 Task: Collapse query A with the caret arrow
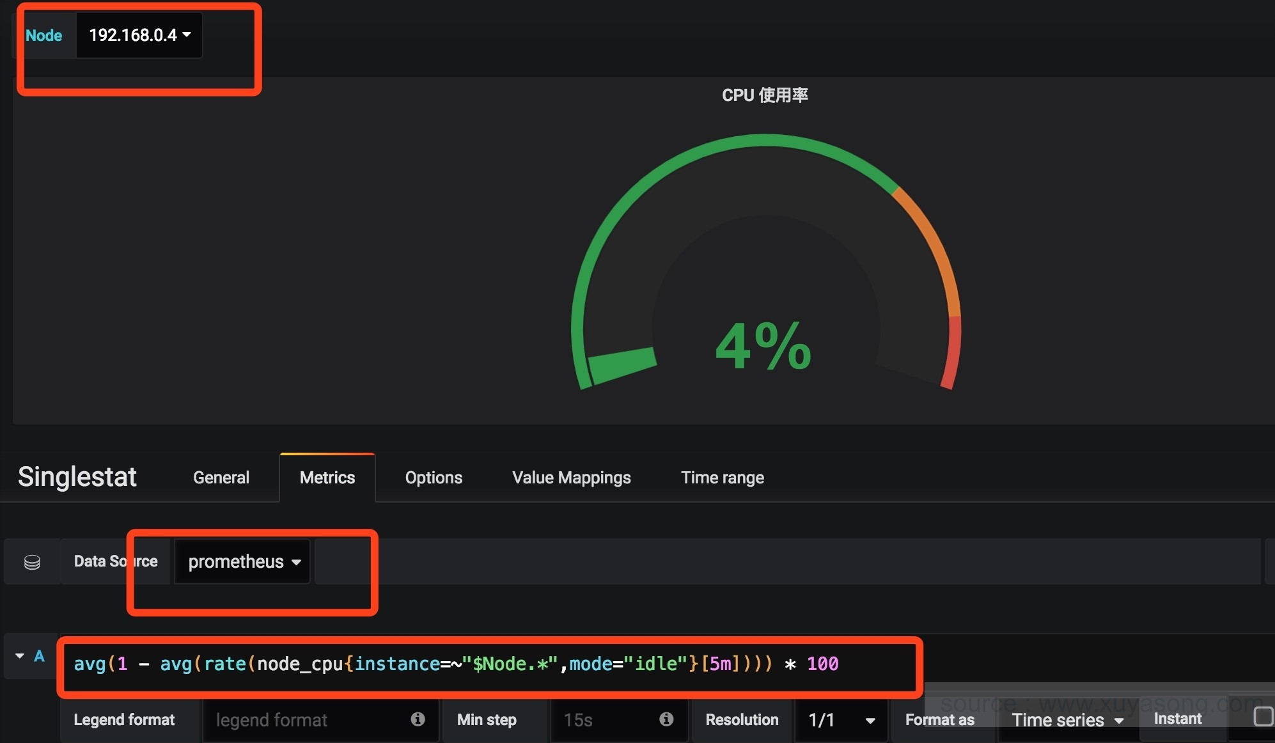[20, 656]
